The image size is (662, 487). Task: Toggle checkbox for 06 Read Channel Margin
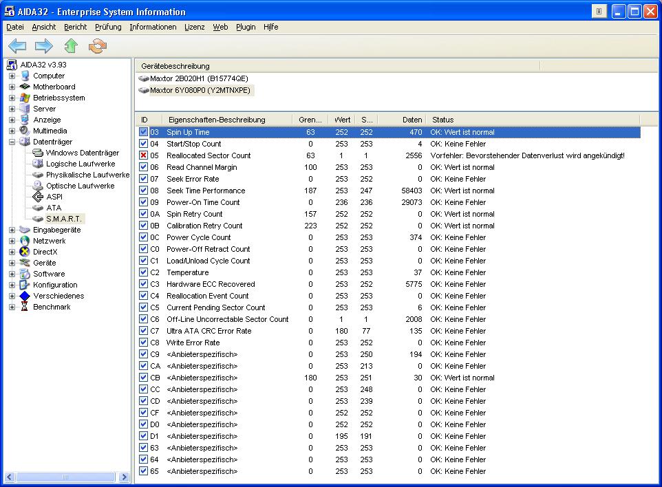tap(144, 167)
